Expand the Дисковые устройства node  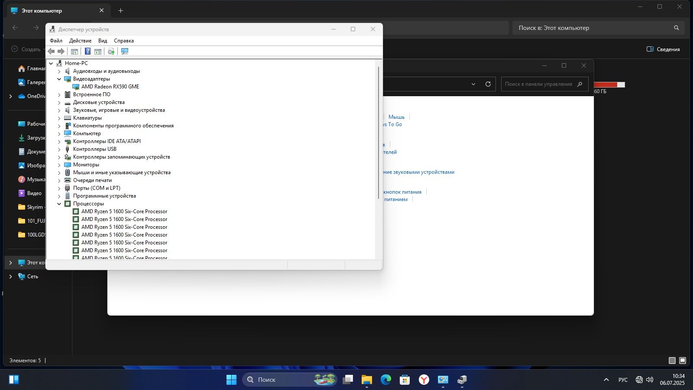[59, 102]
